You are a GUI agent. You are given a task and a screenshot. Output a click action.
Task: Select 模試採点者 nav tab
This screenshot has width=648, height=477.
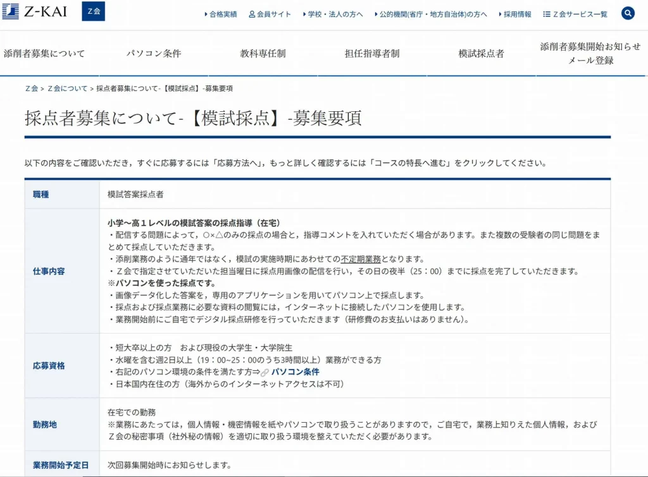click(481, 53)
